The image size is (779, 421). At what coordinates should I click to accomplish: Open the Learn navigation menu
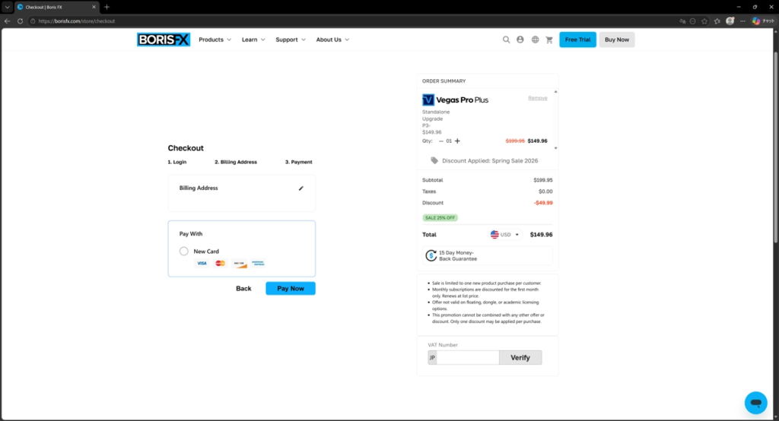coord(253,40)
